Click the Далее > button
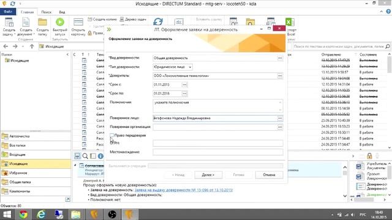The image size is (392, 220). tap(208, 175)
